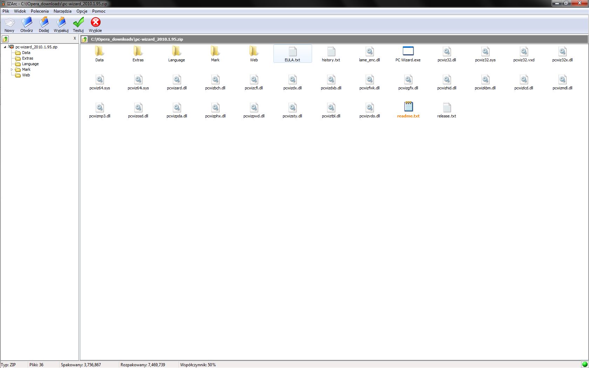Select the pcwiz32.dll file icon
589x368 pixels.
pos(447,51)
